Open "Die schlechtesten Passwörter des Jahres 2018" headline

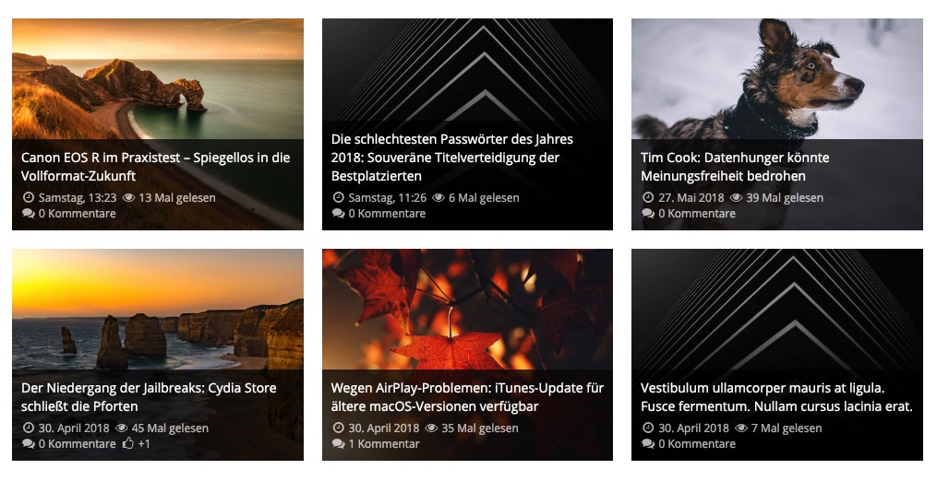click(452, 158)
